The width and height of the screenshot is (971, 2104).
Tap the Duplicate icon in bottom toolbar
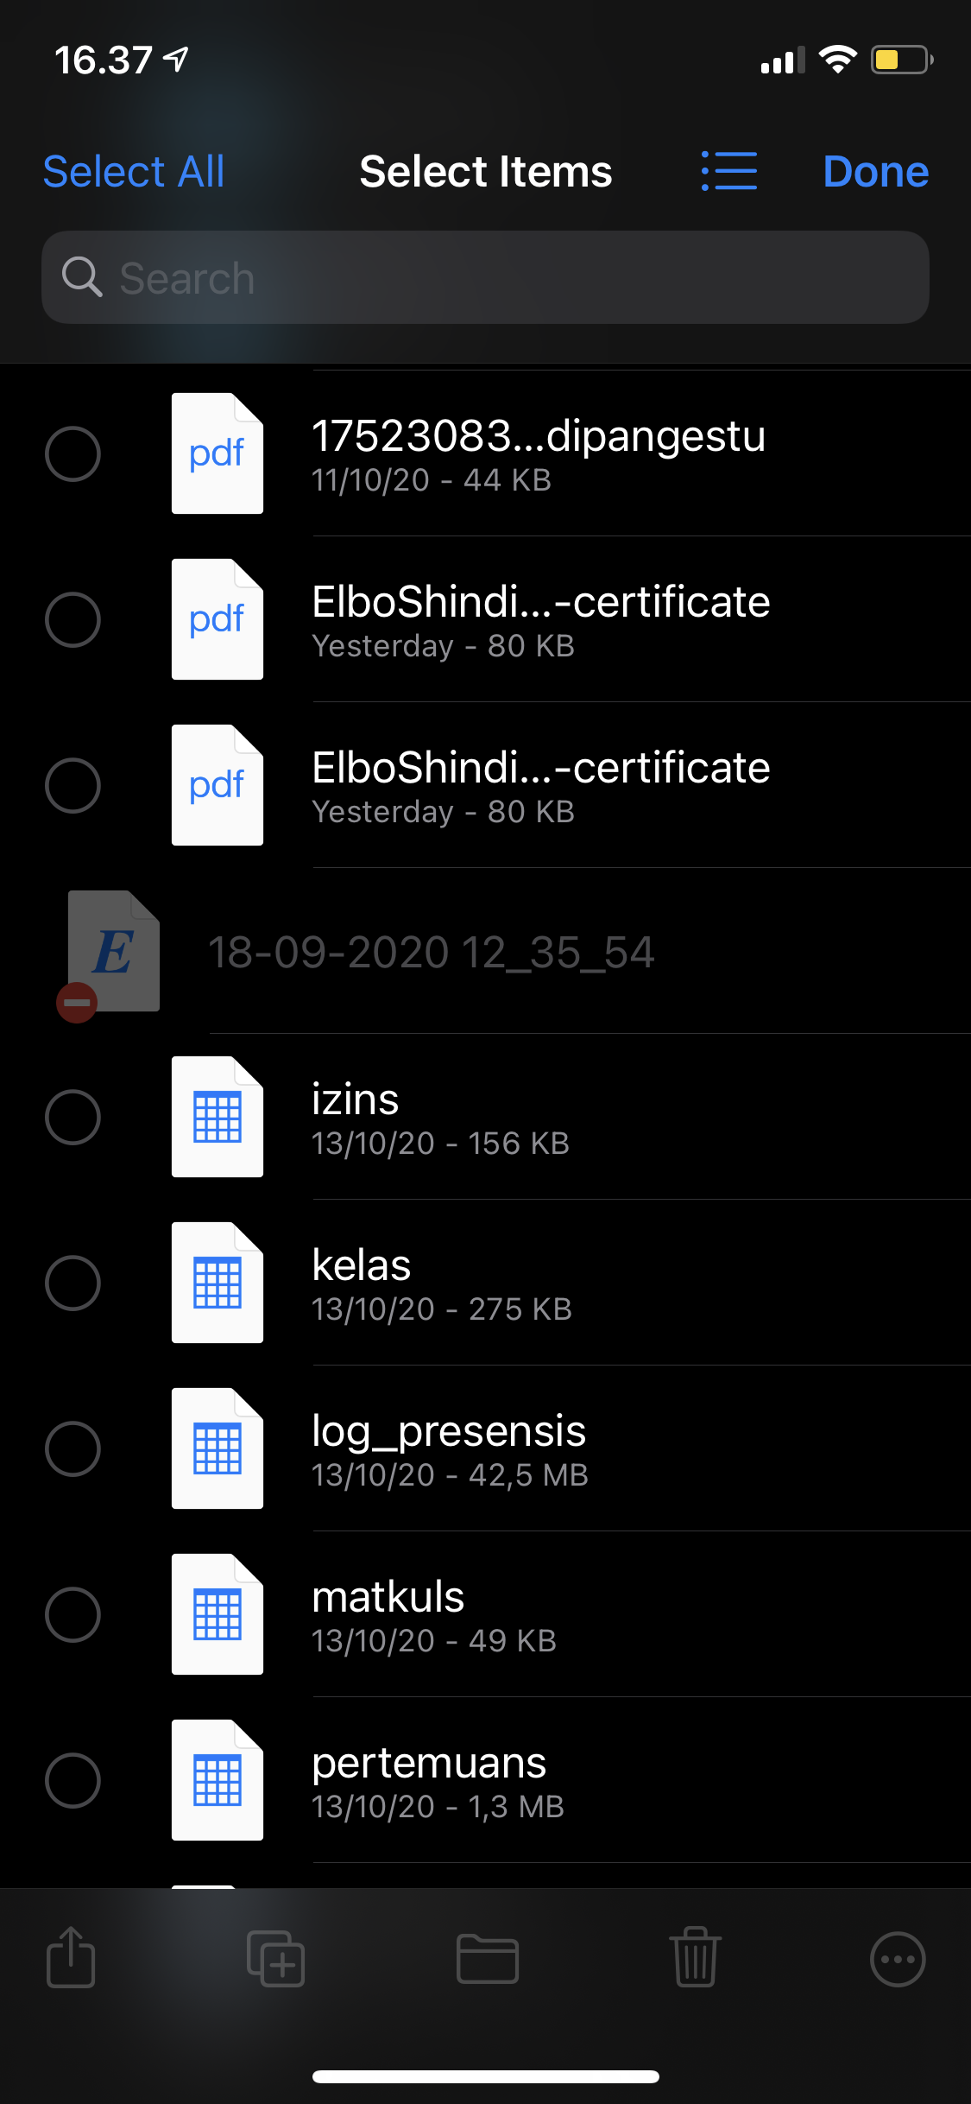[x=275, y=1957]
